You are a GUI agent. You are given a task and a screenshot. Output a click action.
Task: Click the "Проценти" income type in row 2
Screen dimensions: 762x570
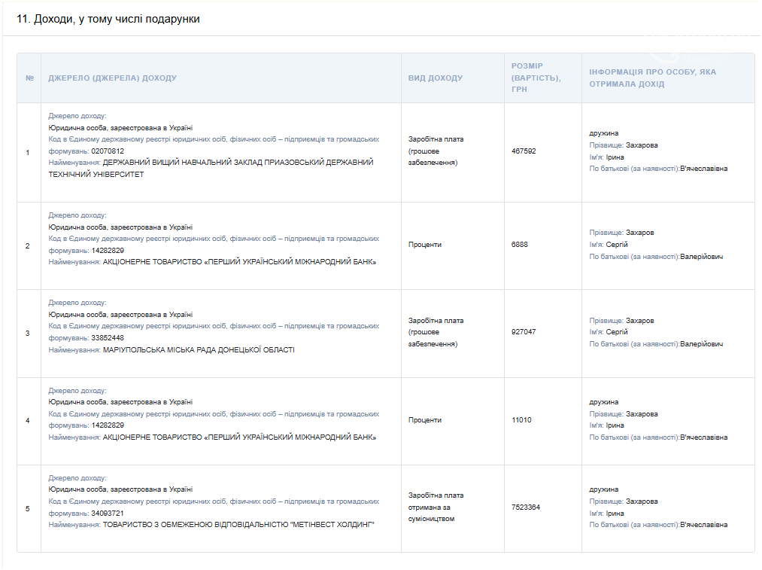425,245
